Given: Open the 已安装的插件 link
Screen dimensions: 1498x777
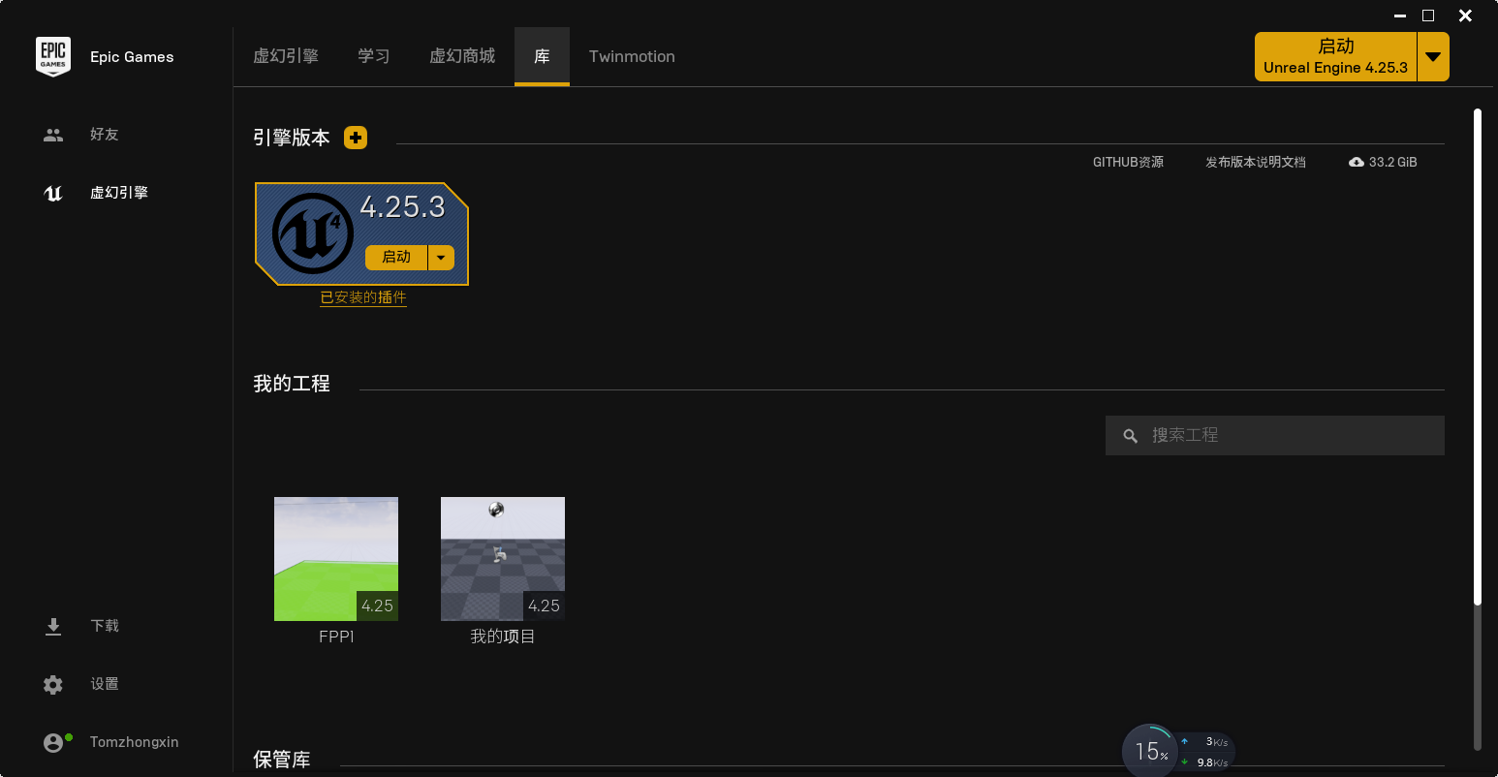Looking at the screenshot, I should [363, 297].
